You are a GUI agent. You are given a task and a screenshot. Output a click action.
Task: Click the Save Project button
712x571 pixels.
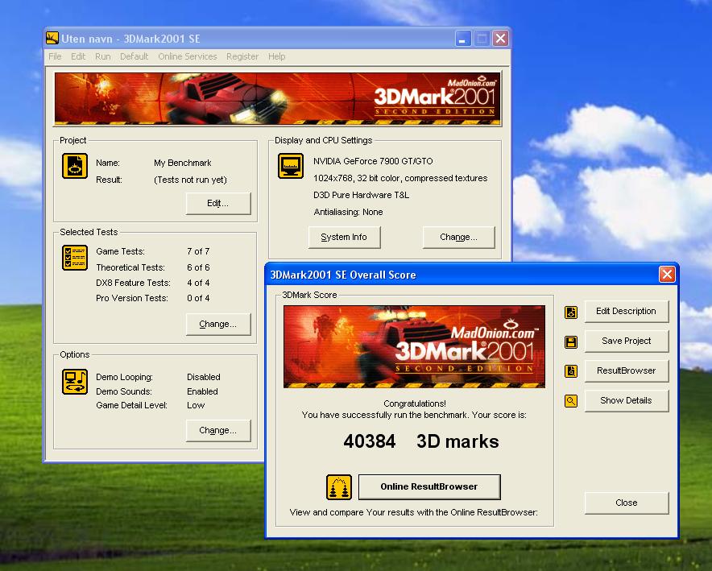tap(626, 341)
